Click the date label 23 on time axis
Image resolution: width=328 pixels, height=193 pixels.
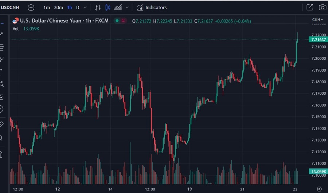(x=295, y=189)
